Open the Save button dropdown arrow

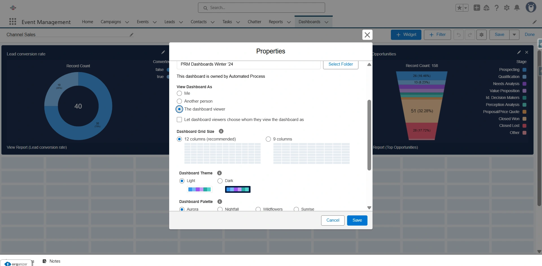pos(514,34)
